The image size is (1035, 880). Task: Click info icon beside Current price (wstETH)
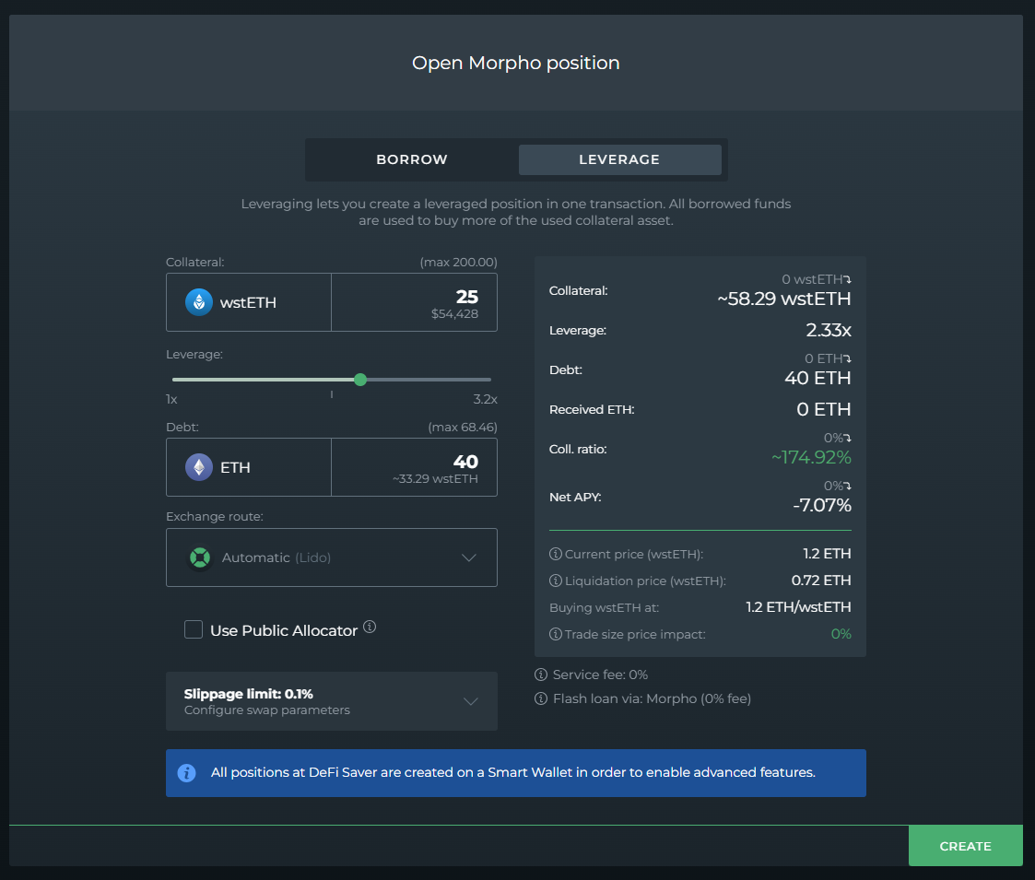[x=556, y=555]
